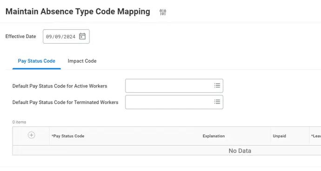This screenshot has height=171, width=321.
Task: Click the Effective Date label
Action: (x=20, y=36)
